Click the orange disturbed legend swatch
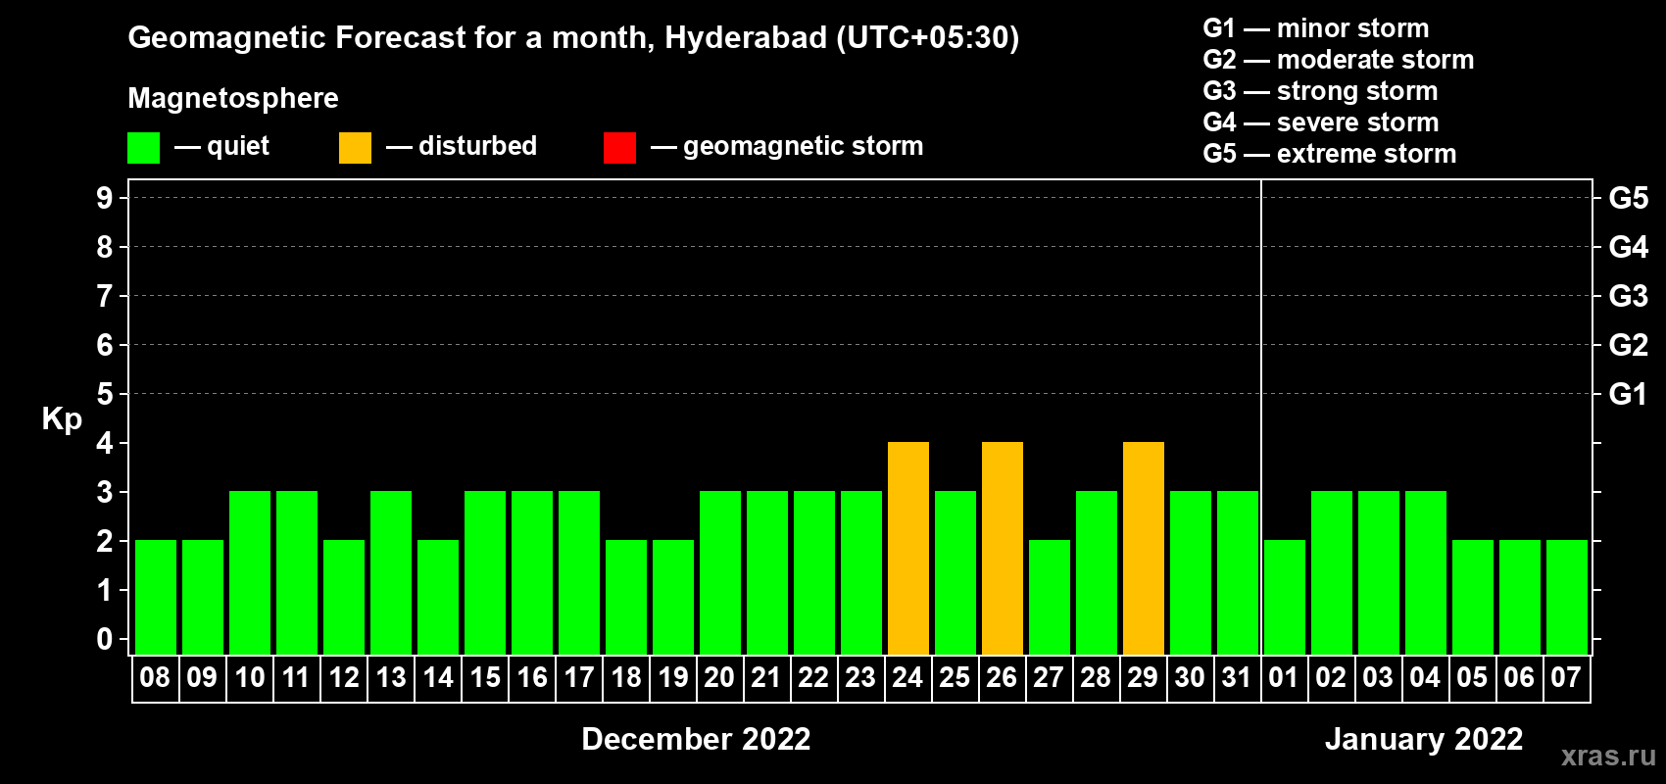 point(355,148)
